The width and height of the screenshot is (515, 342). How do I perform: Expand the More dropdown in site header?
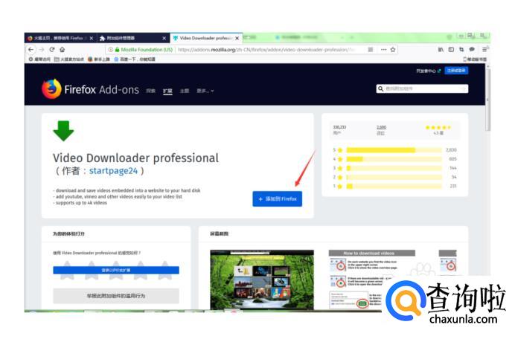205,91
